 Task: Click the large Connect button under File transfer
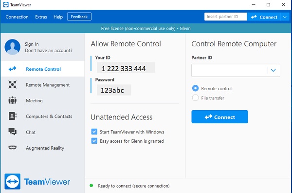tap(219, 117)
